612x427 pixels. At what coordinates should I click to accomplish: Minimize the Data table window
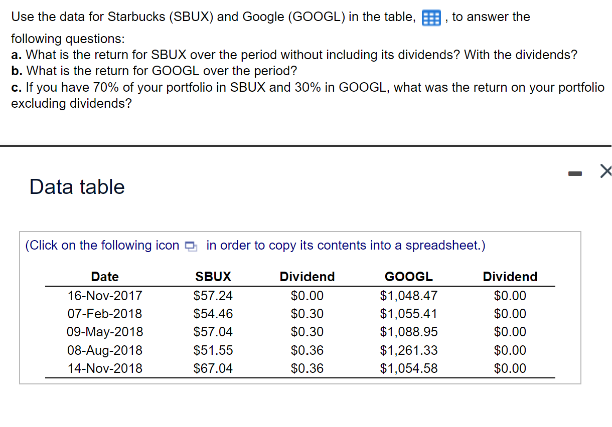pos(575,172)
